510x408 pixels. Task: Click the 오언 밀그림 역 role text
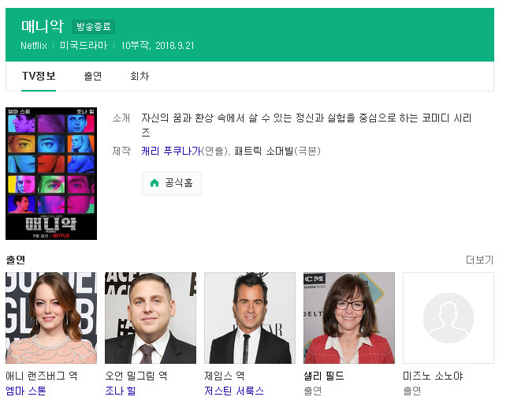[x=136, y=376]
